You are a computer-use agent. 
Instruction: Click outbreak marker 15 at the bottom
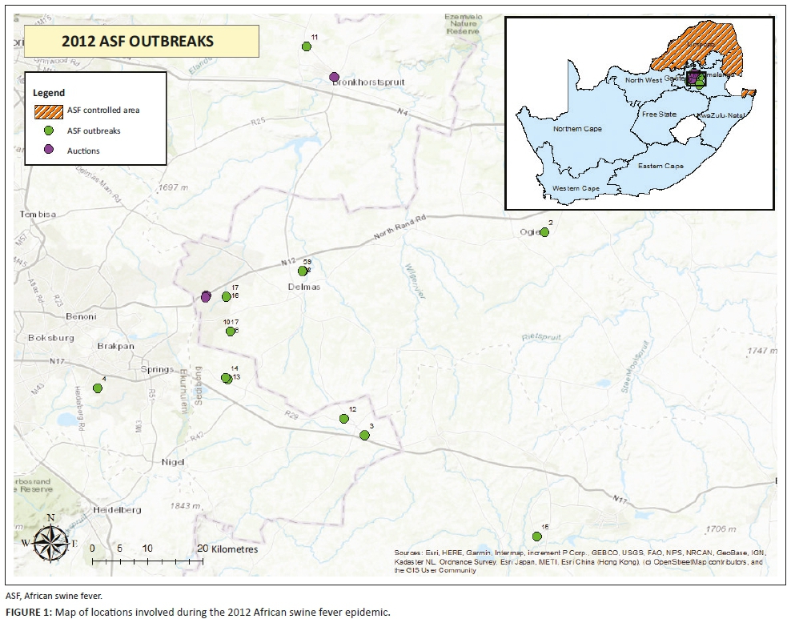(537, 536)
